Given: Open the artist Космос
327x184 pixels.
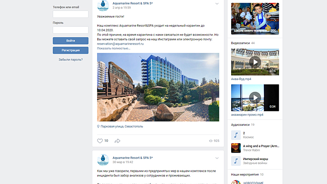Looking at the screenshot, I should click(248, 137).
